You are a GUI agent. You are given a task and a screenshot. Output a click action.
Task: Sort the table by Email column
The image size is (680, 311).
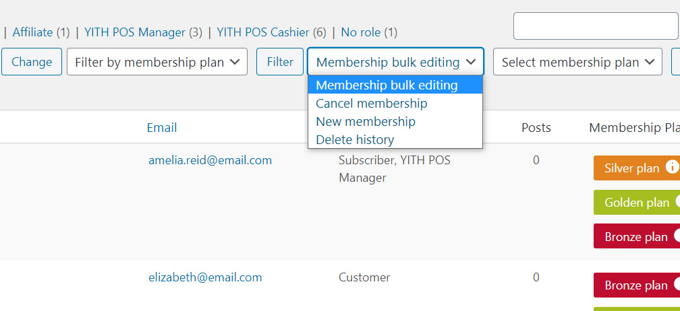coord(162,128)
